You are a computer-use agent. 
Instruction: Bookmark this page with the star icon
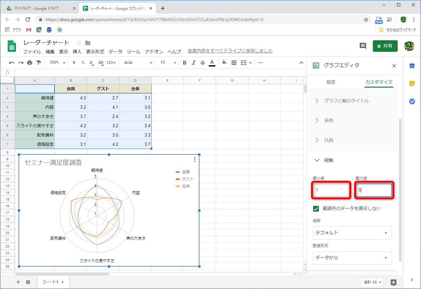(x=366, y=20)
